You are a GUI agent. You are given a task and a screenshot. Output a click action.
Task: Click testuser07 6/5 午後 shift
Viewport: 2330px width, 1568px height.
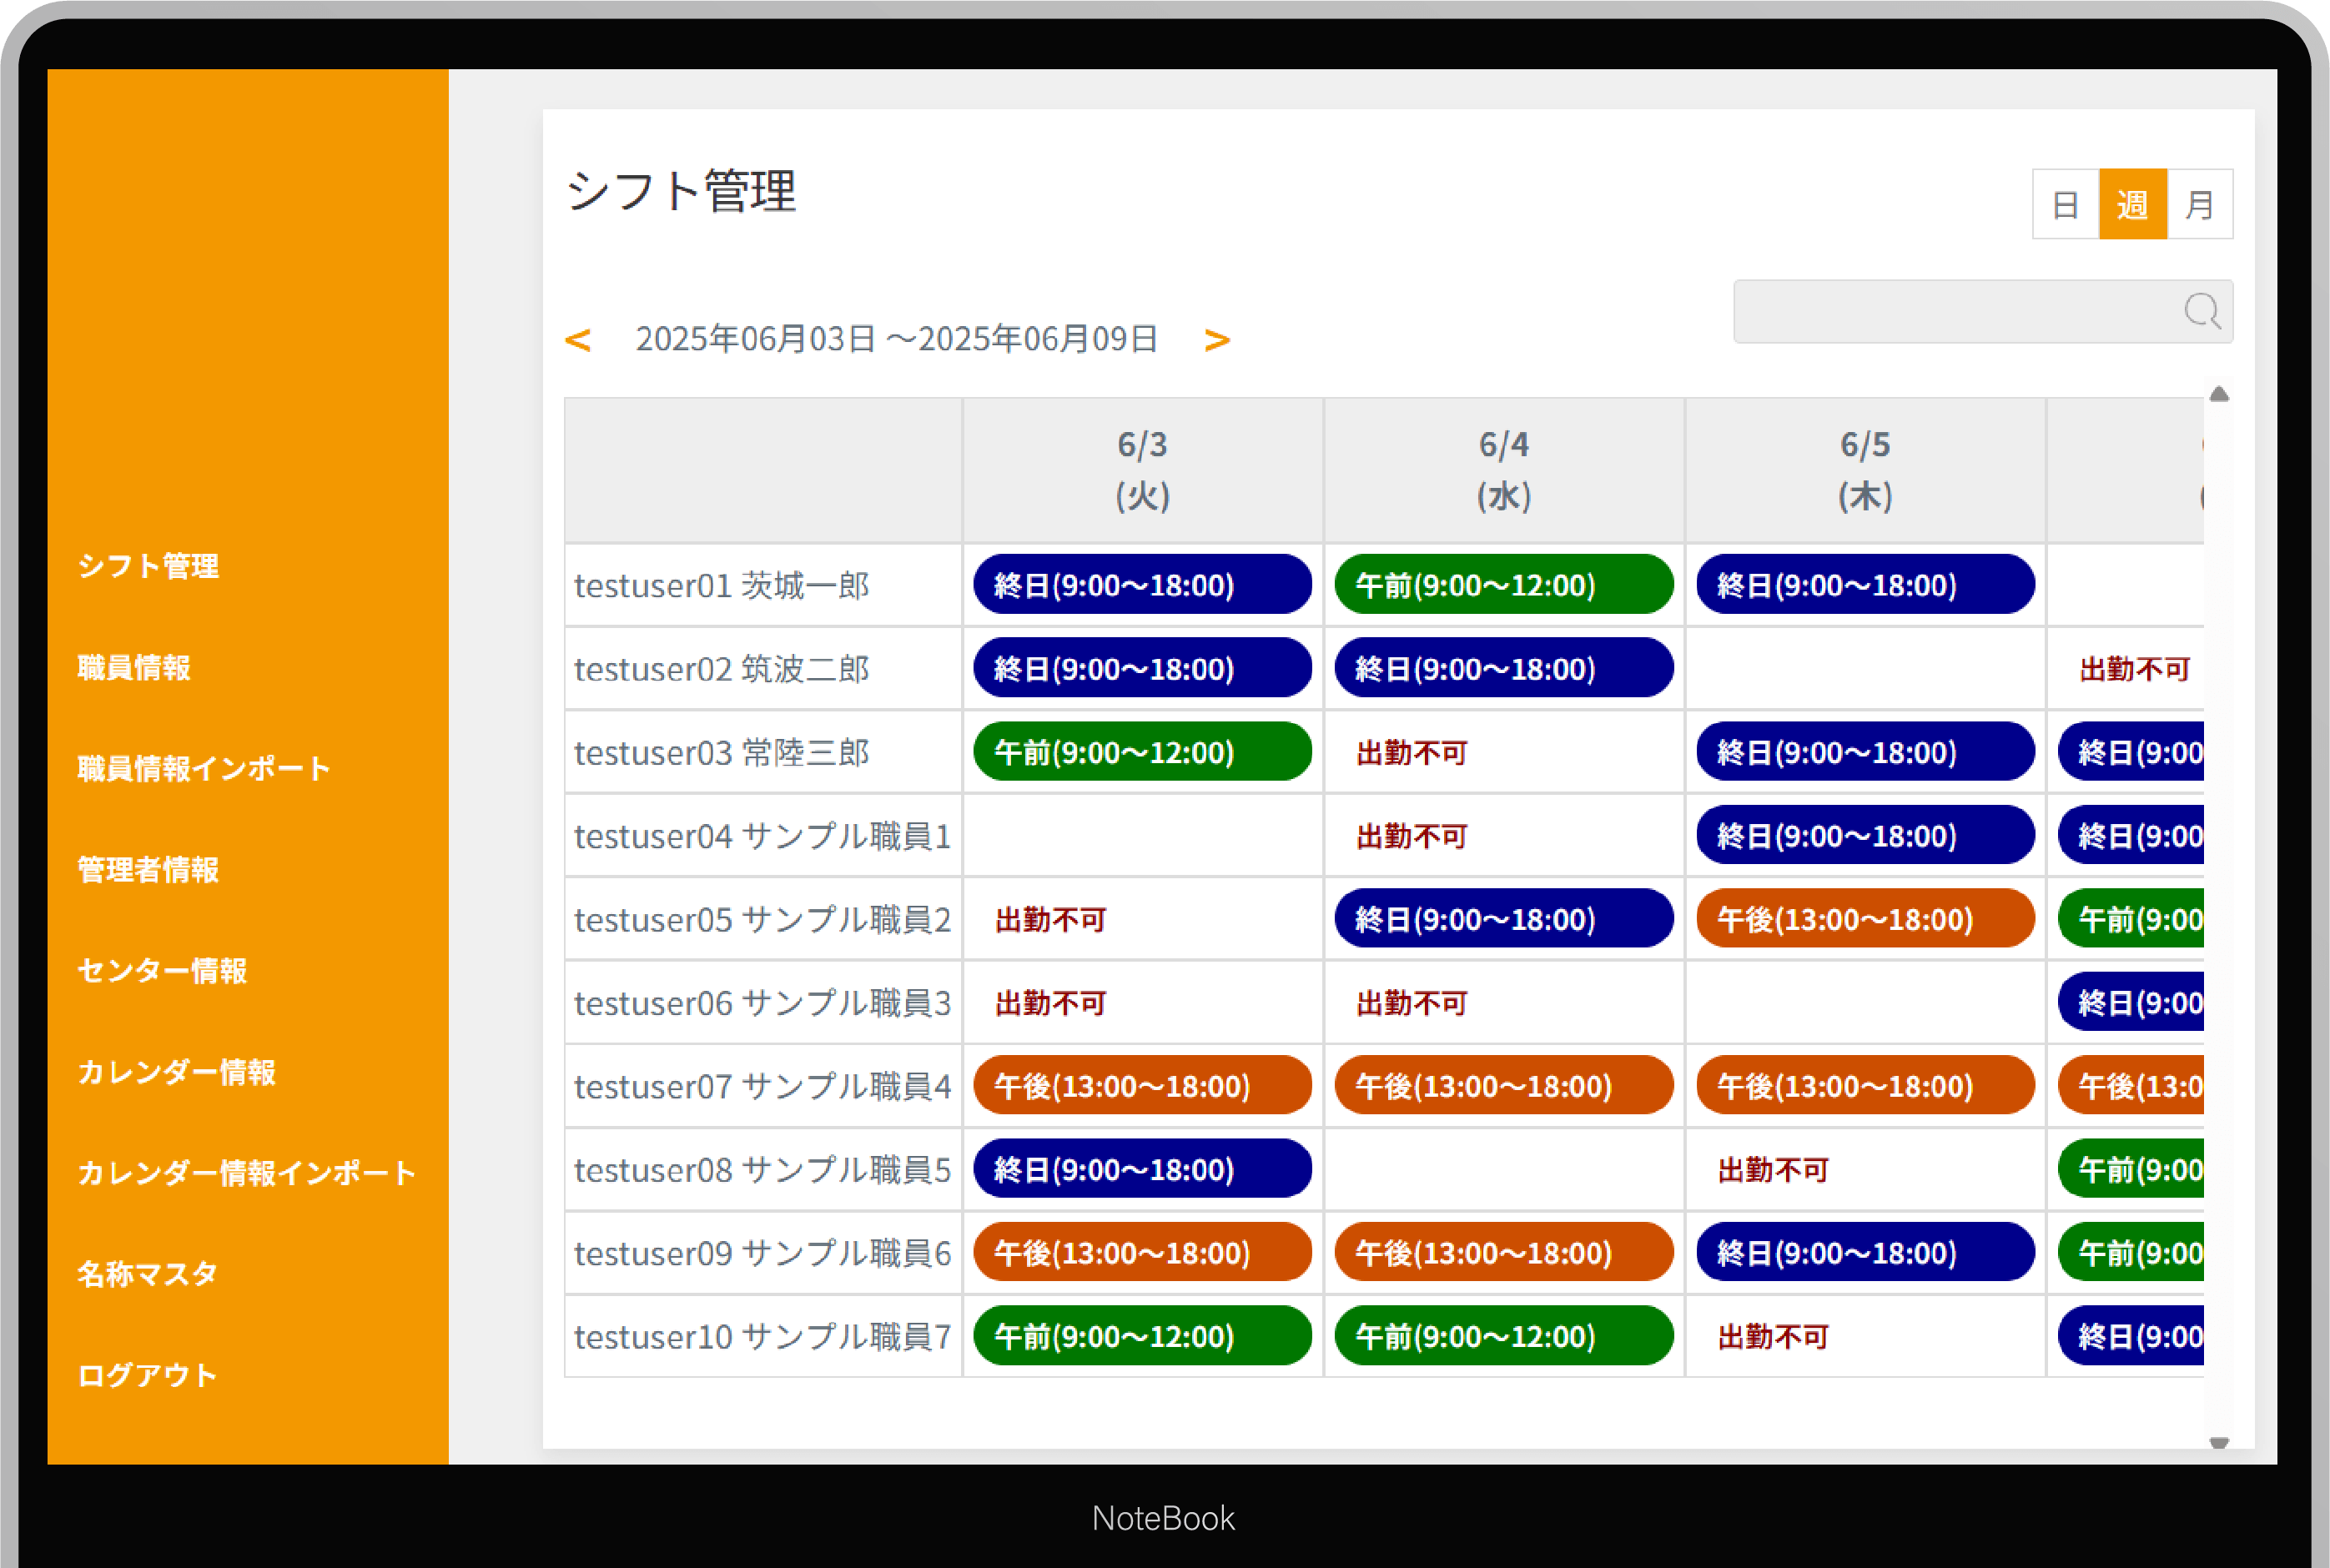(x=1865, y=1086)
